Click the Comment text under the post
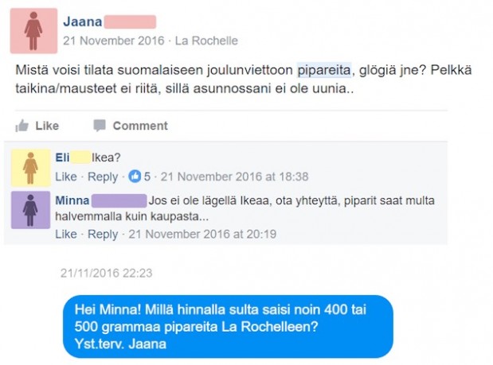 coord(140,126)
